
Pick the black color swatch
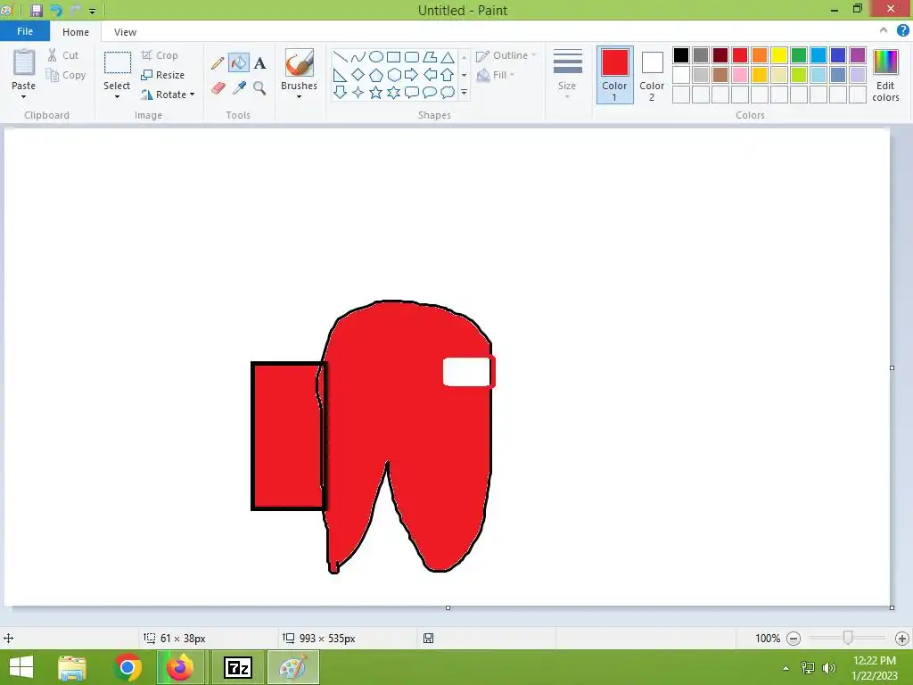pyautogui.click(x=680, y=55)
